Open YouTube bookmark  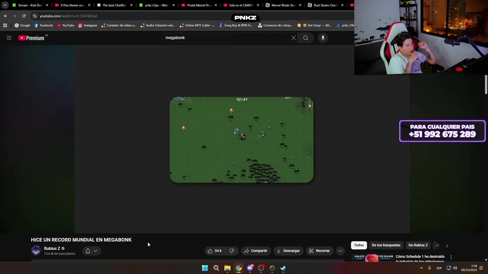[x=66, y=25]
